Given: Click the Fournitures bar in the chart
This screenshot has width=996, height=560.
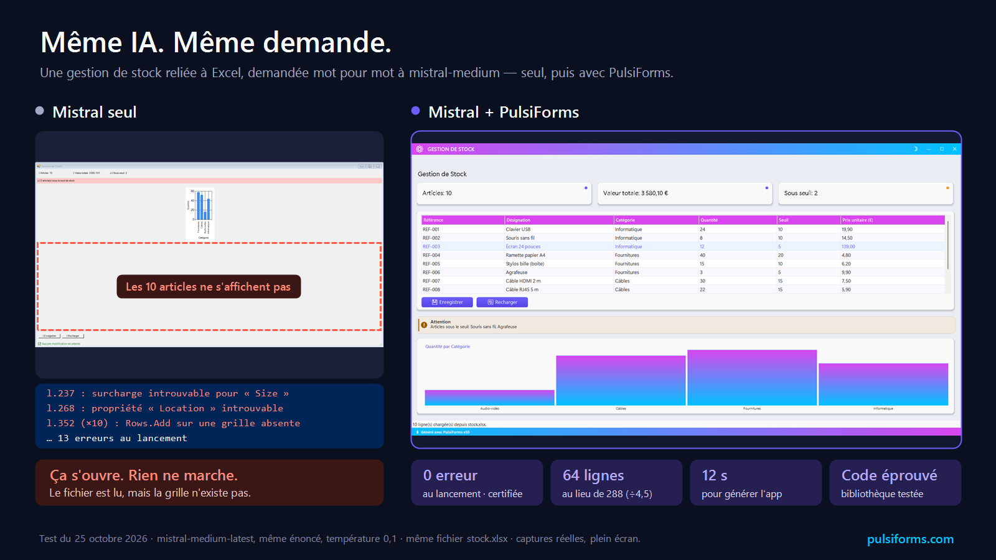Looking at the screenshot, I should 752,378.
